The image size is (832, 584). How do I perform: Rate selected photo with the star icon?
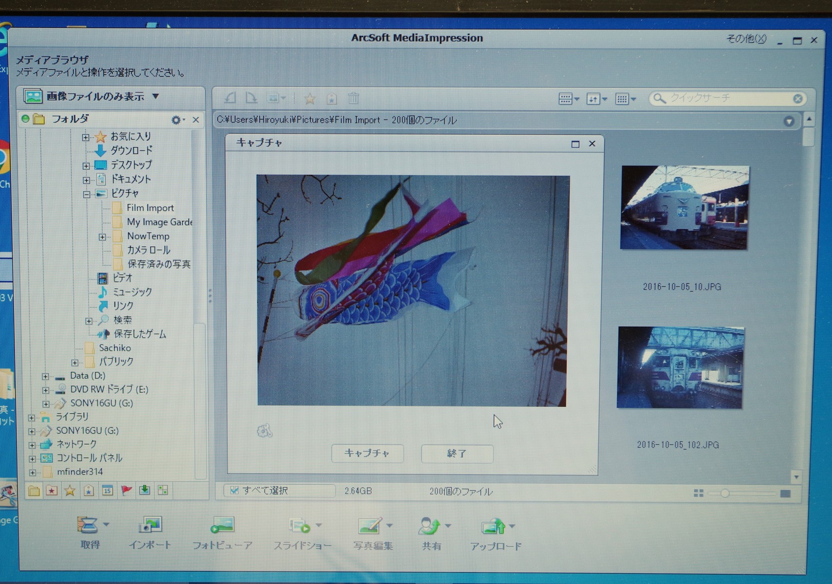310,98
